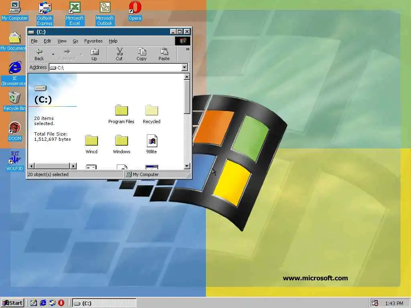The image size is (411, 308).
Task: Go Up one folder level
Action: point(94,55)
